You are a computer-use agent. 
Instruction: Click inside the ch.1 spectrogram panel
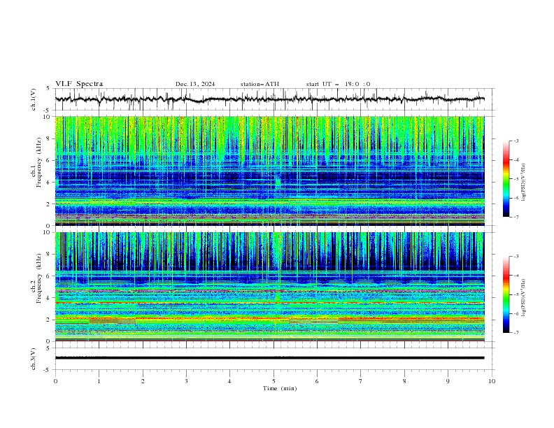click(x=269, y=171)
